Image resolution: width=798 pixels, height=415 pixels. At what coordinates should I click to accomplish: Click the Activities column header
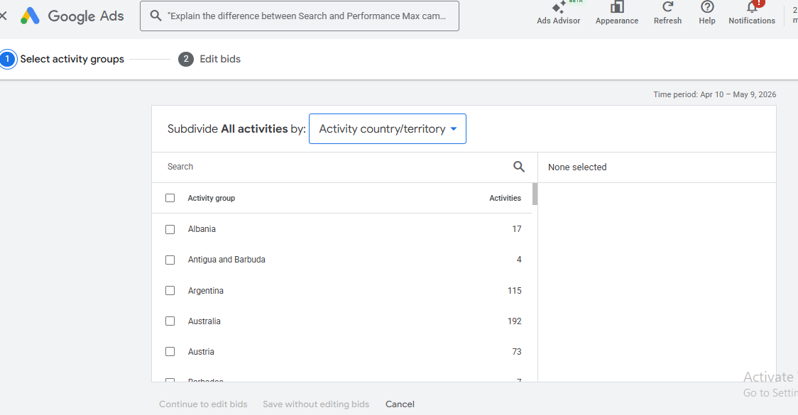(x=505, y=198)
